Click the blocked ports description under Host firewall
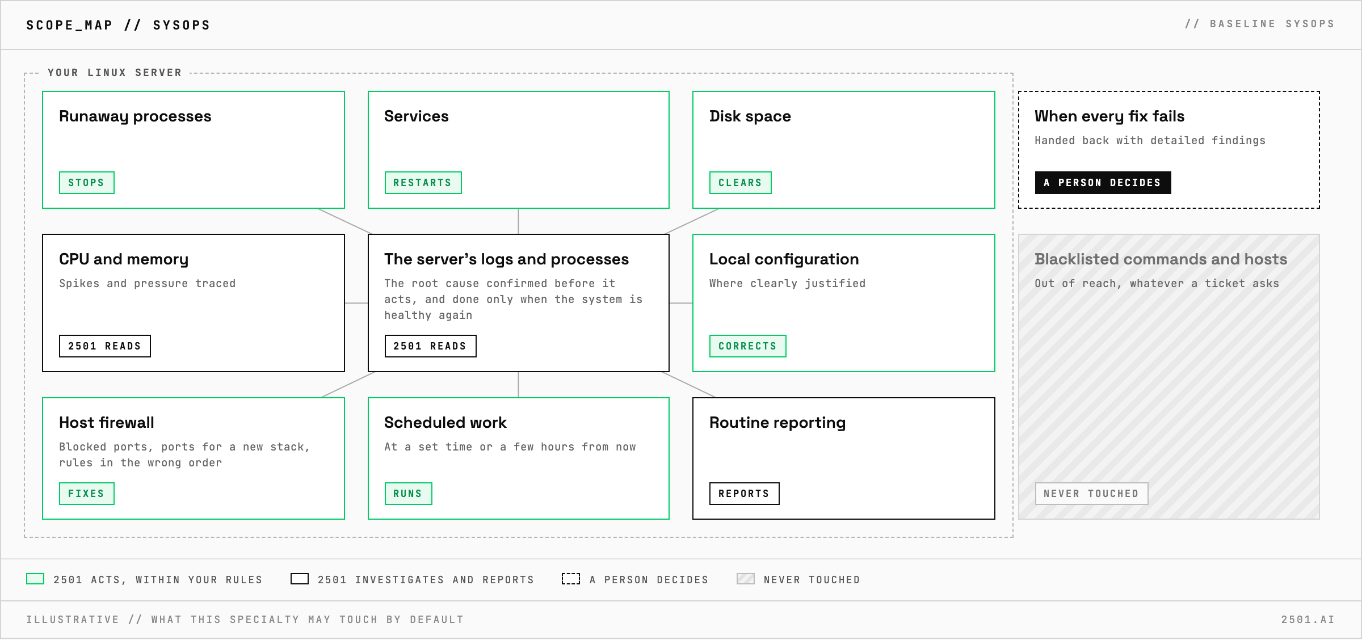This screenshot has width=1362, height=640. (x=184, y=454)
